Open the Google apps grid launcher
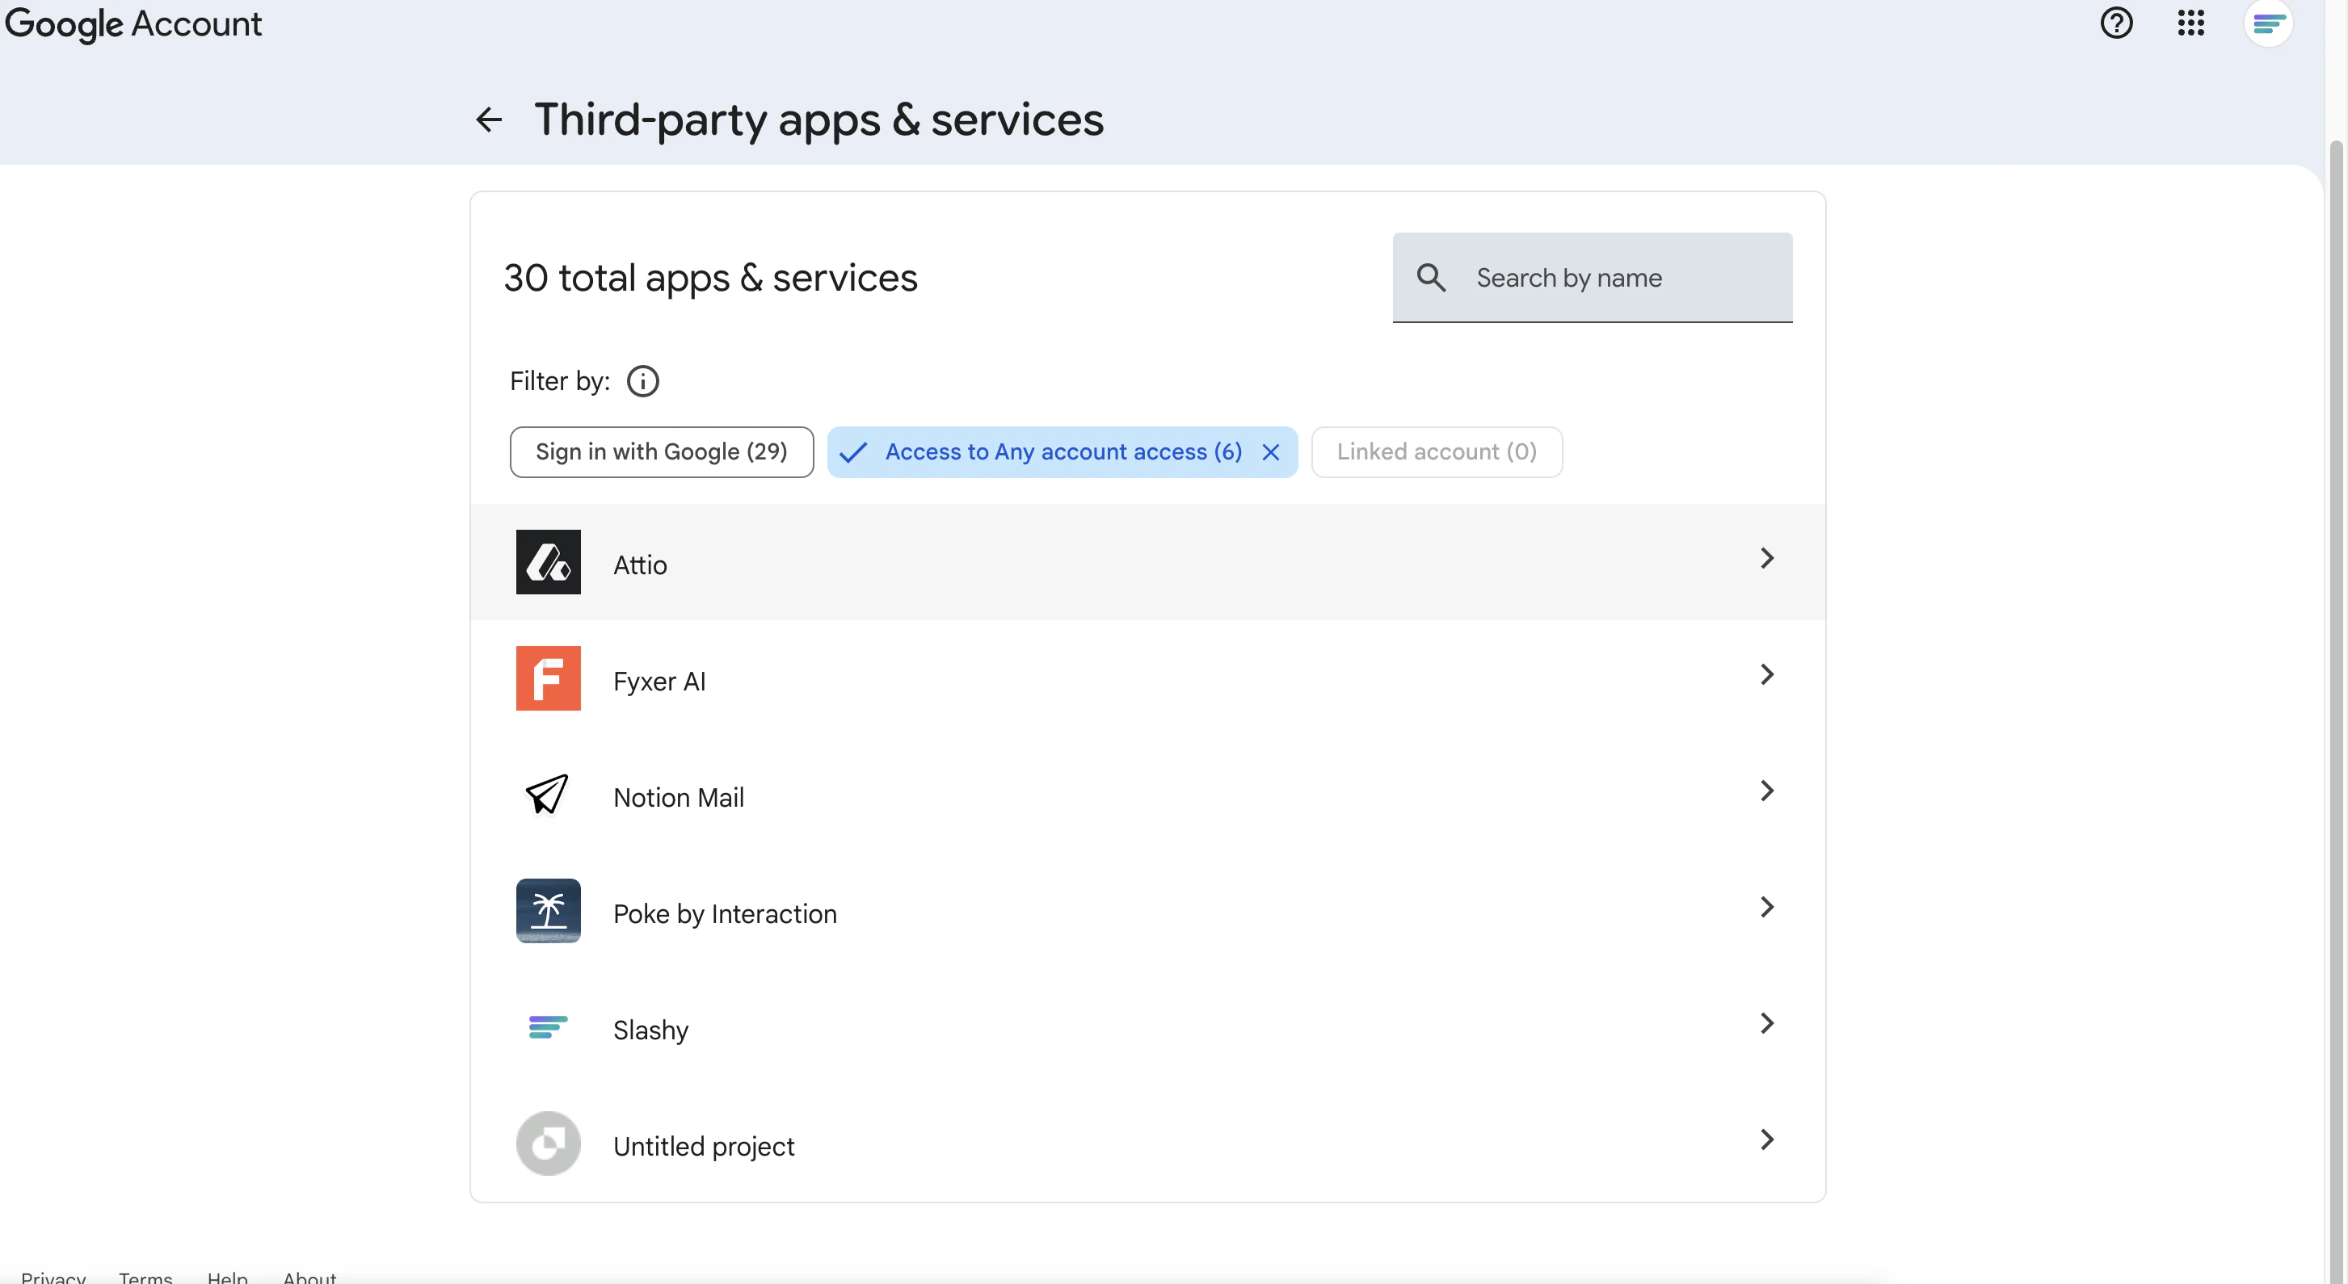 pos(2191,23)
